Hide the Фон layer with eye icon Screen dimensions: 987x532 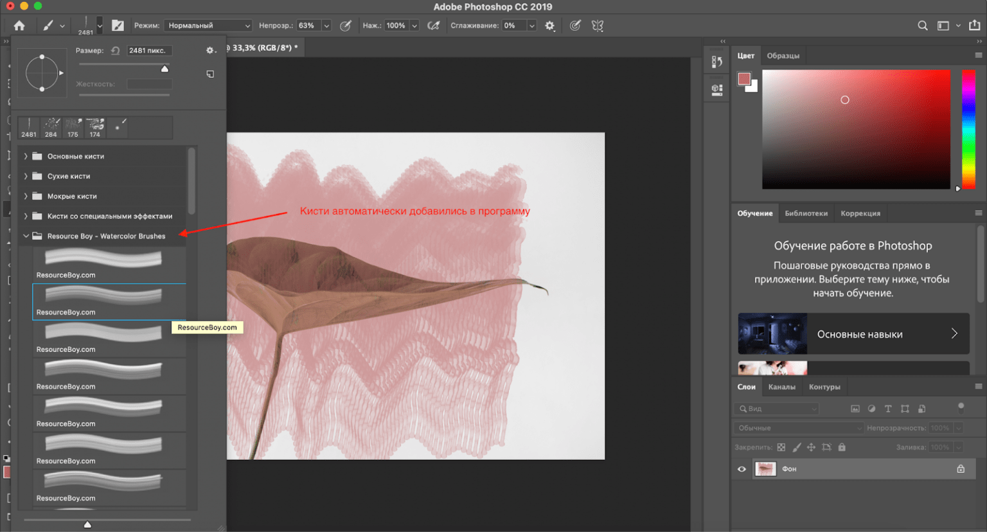[x=742, y=469]
